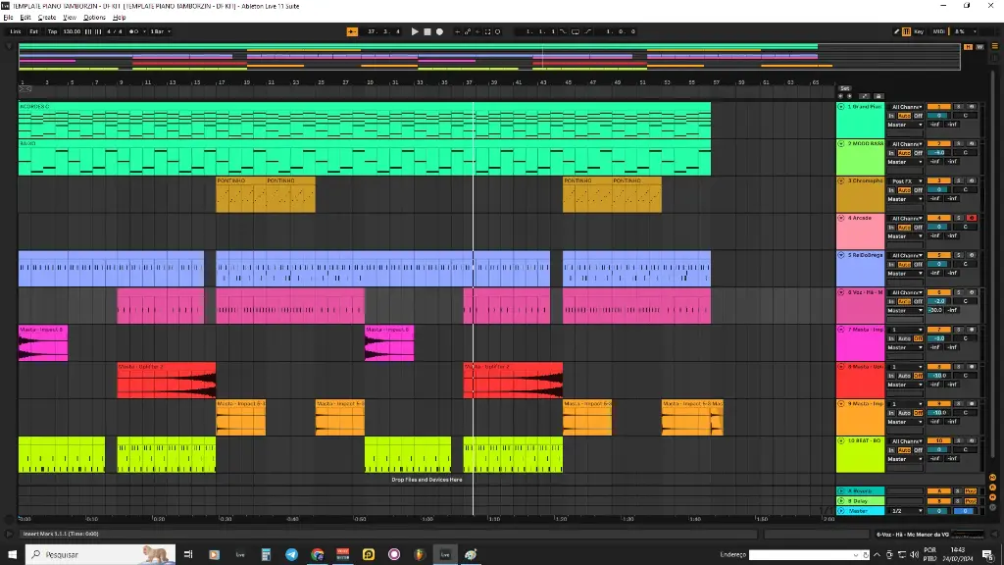Open the Options menu
The width and height of the screenshot is (1004, 565).
95,18
